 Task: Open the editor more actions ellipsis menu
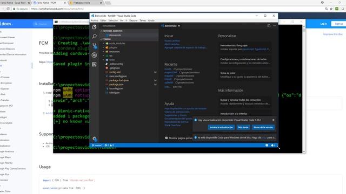click(x=275, y=26)
